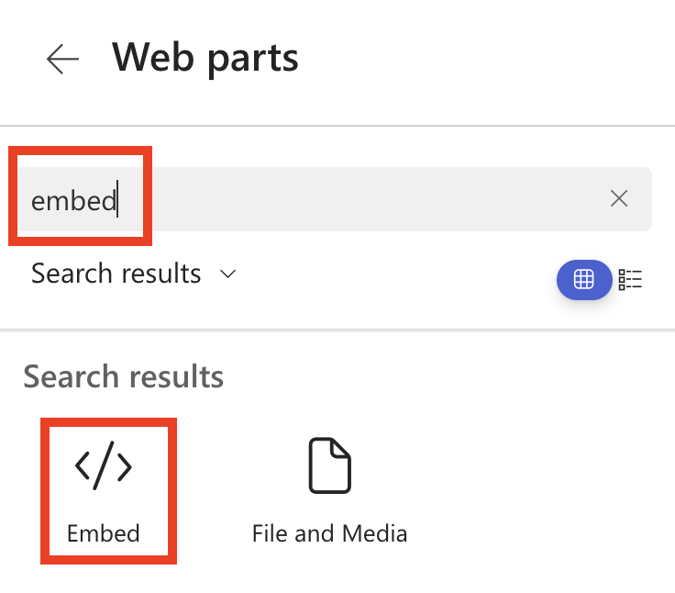Select the Embed code brackets icon
The width and height of the screenshot is (675, 593).
tap(104, 467)
